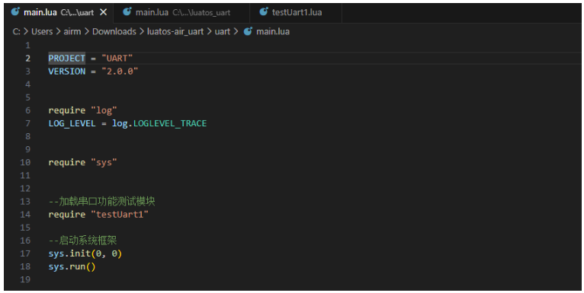The height and width of the screenshot is (293, 584).
Task: Click the "UART" string on line 2
Action: click(117, 59)
